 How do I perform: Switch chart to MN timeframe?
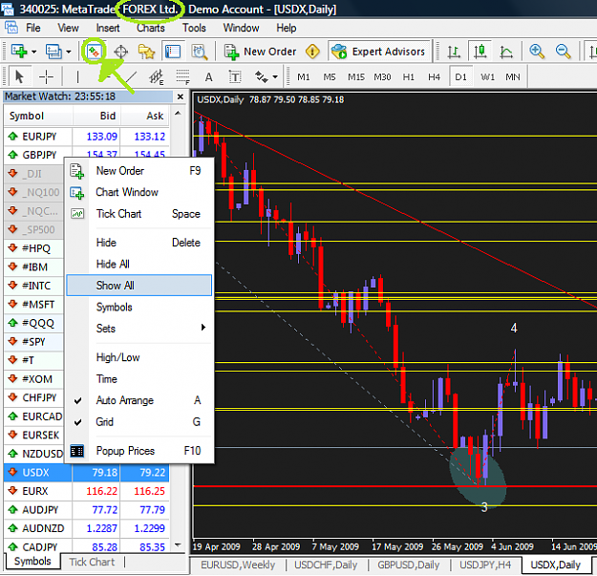[x=513, y=77]
